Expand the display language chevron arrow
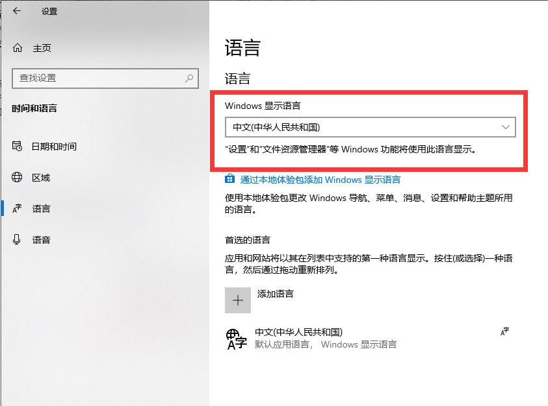 [x=505, y=127]
